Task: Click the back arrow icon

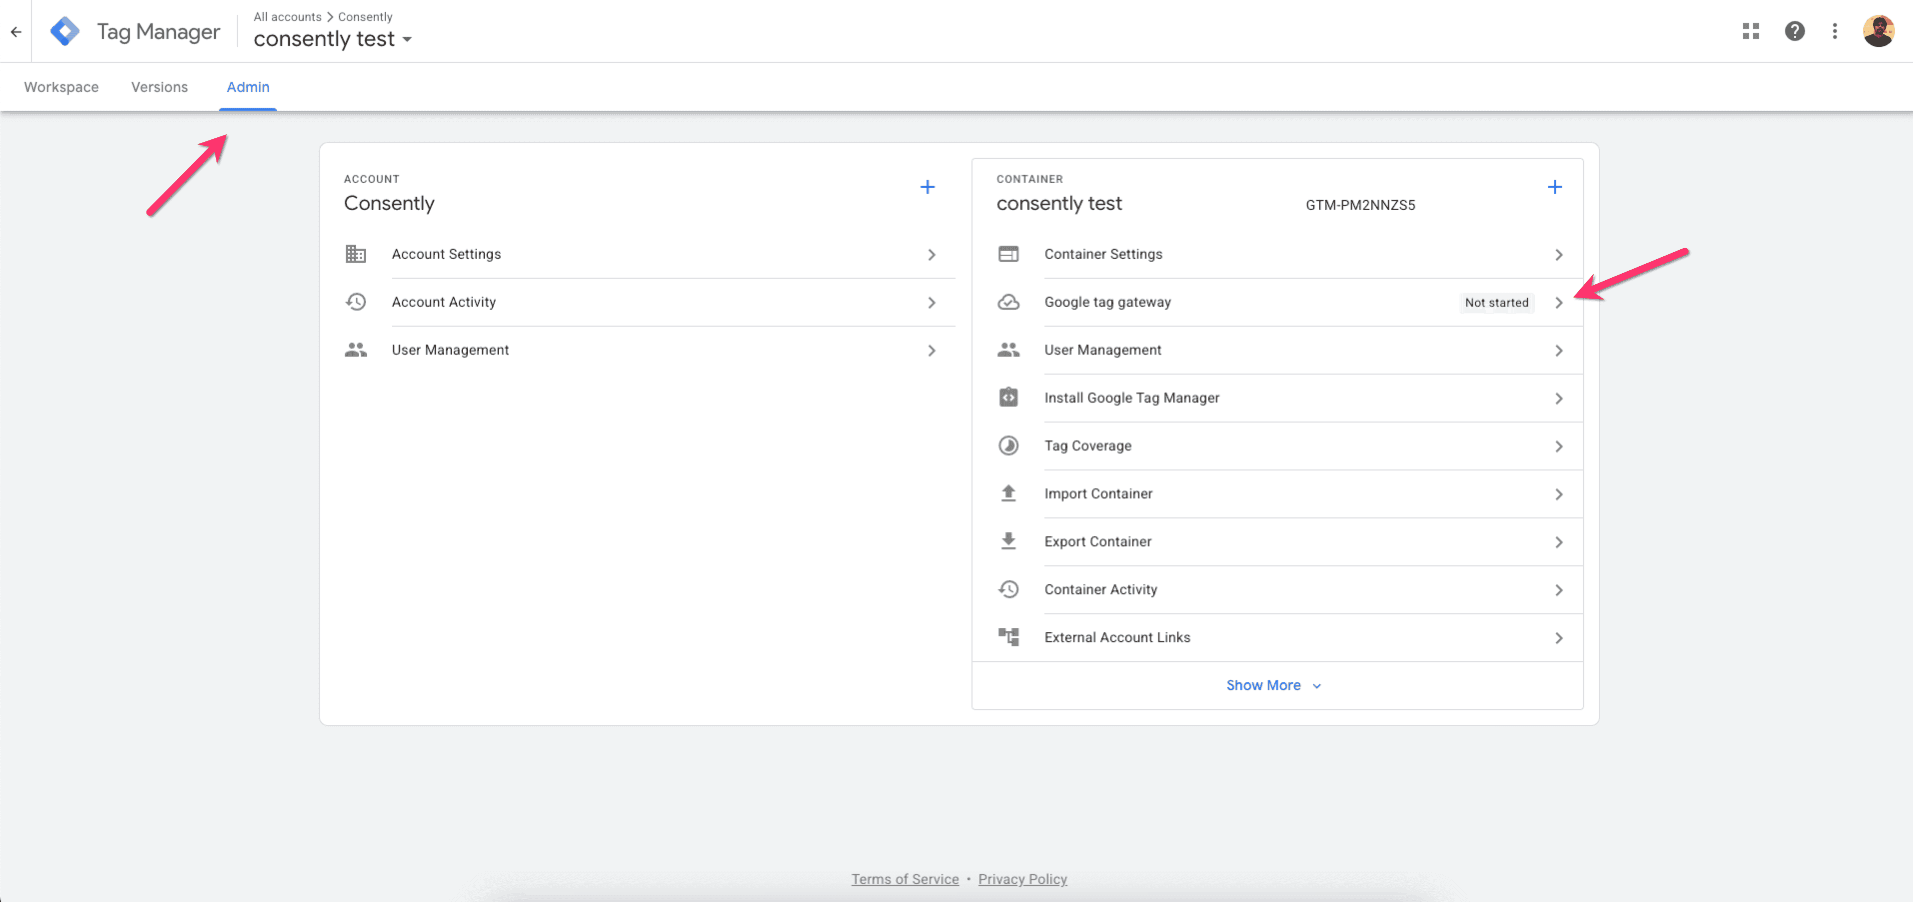Action: (x=15, y=31)
